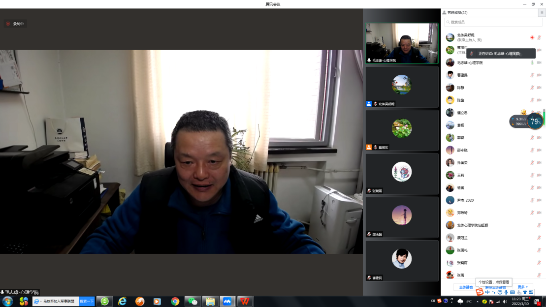Switch to Tencent Meeting taskbar icon
This screenshot has height=307, width=546.
227,302
